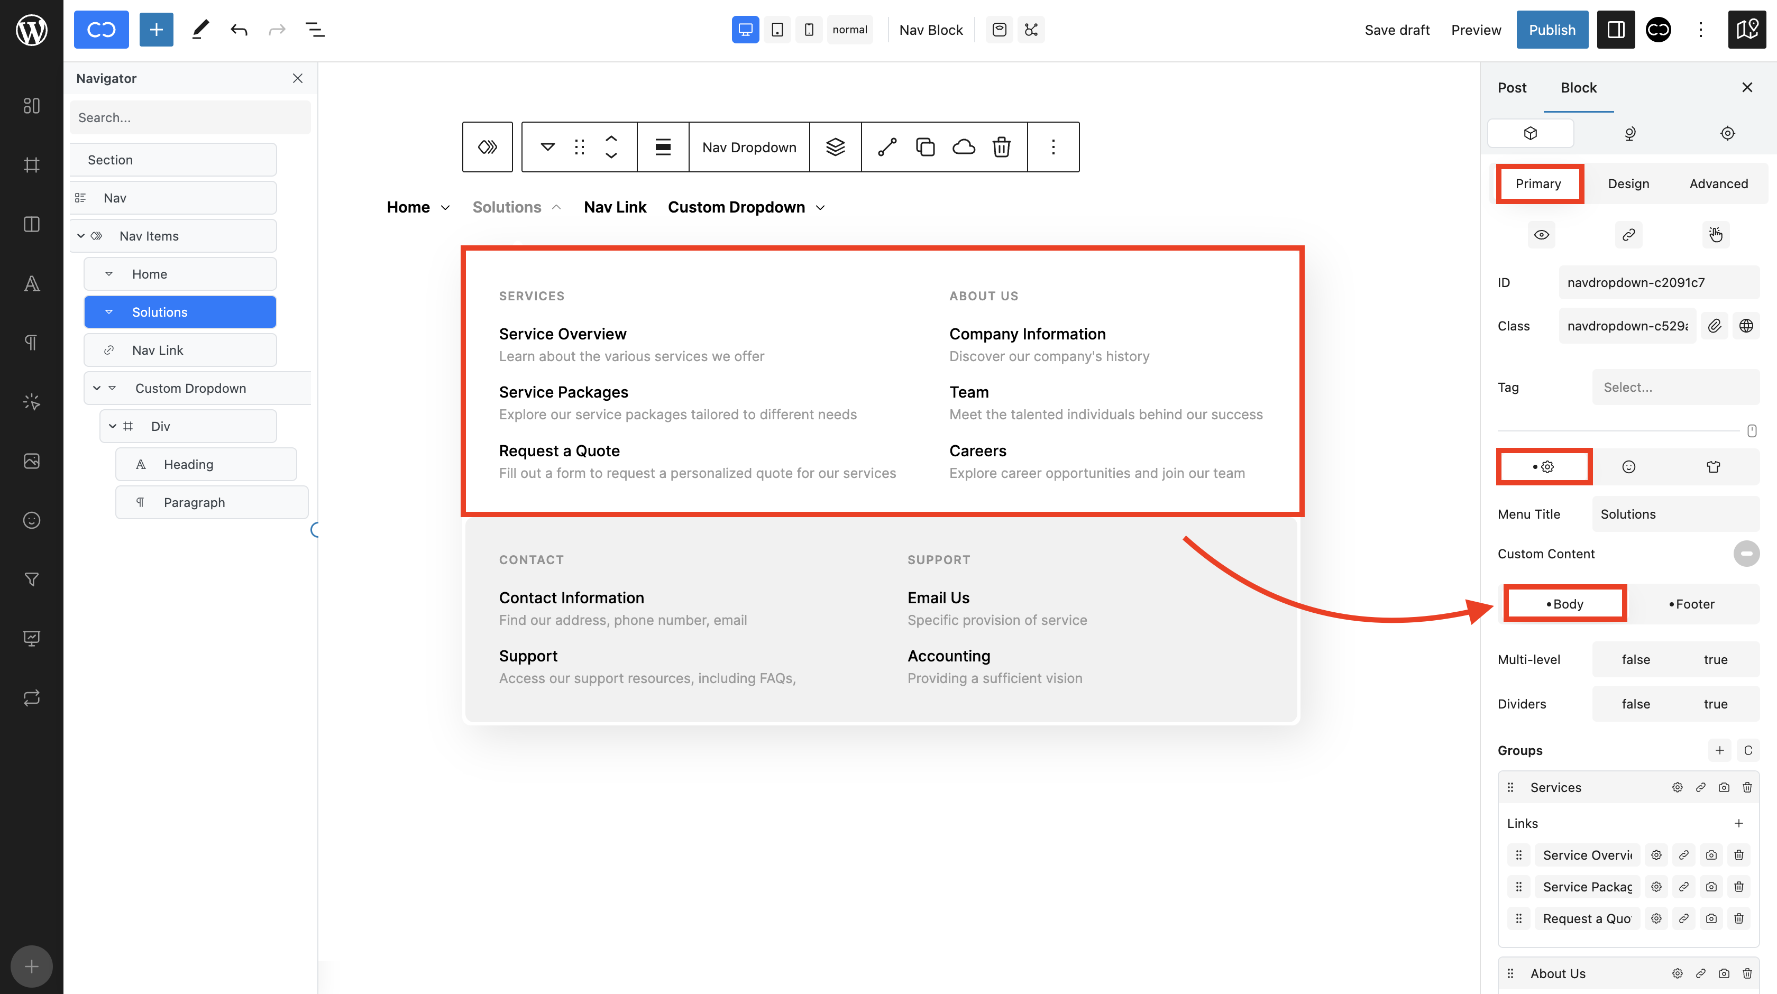Open the Post tab in sidebar
1777x994 pixels.
tap(1512, 88)
